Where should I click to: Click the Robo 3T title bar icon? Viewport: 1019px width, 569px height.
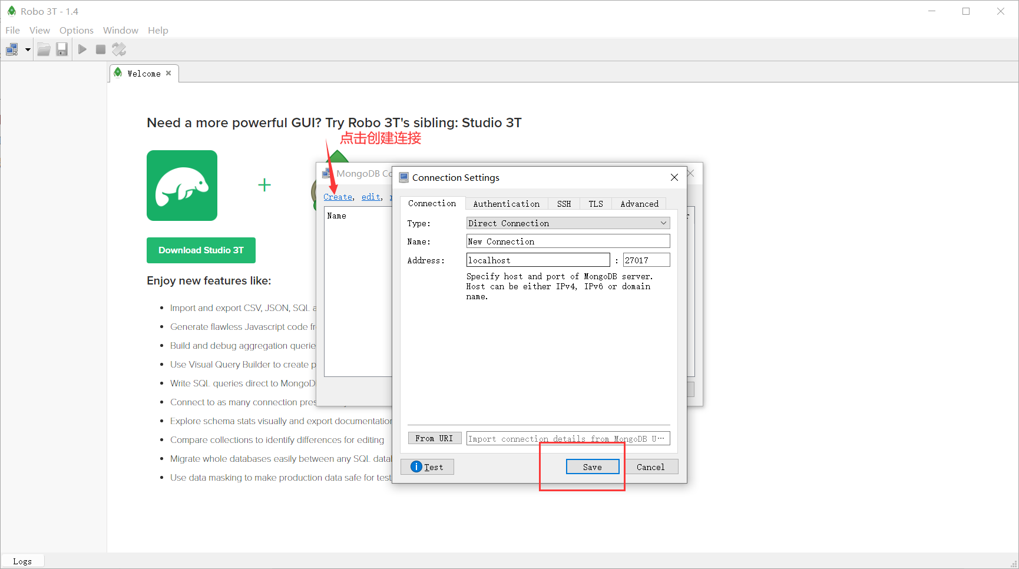[11, 11]
